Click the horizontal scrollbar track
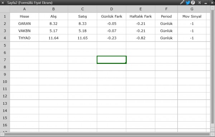Screen dimensions: 215x137 point(107,134)
